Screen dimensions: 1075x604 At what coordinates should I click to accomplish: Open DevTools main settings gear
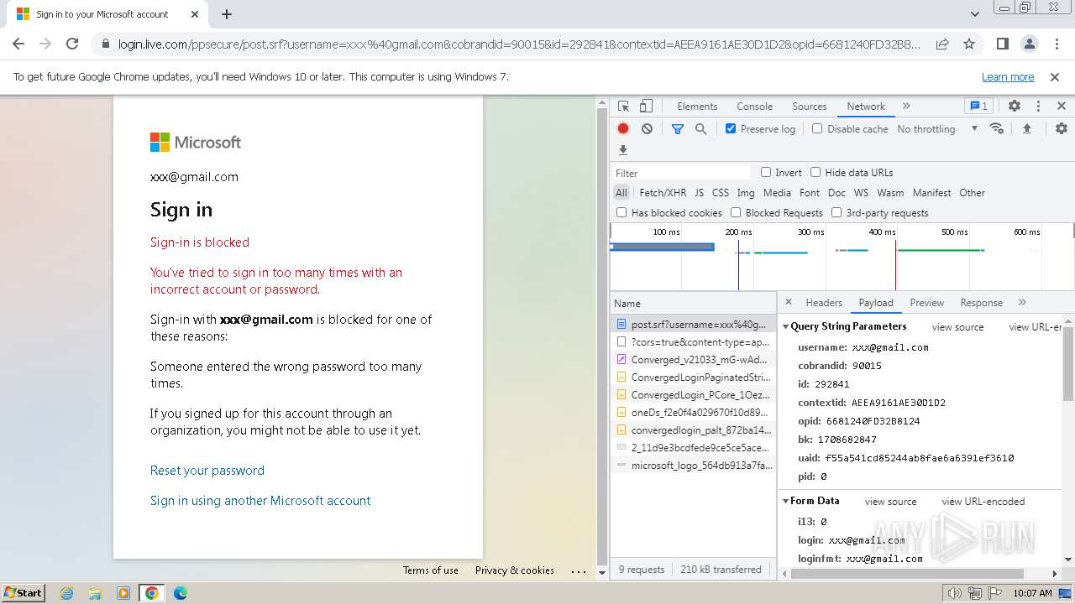(x=1015, y=107)
